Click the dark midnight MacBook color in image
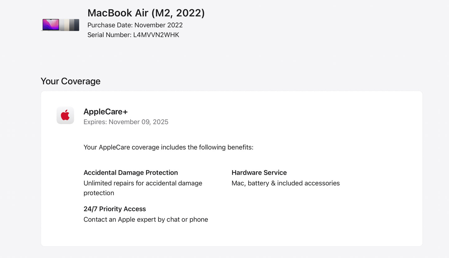 tap(76, 25)
